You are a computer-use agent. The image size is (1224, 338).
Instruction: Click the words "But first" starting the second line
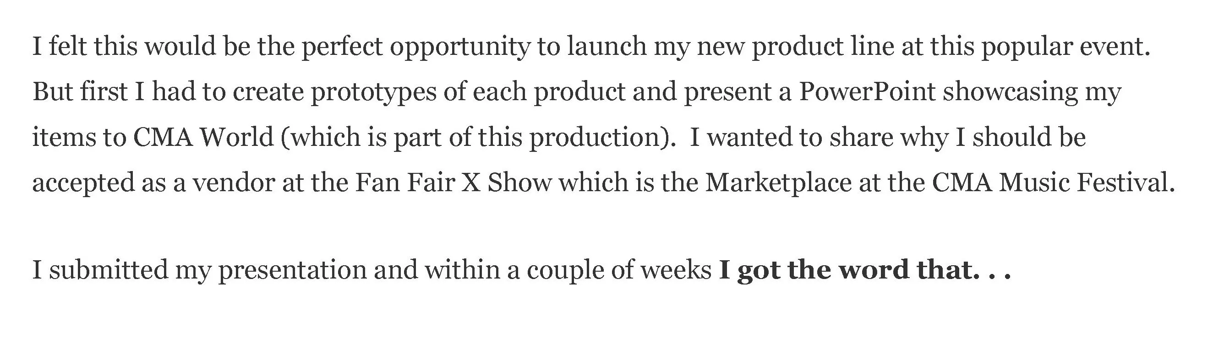pos(80,91)
